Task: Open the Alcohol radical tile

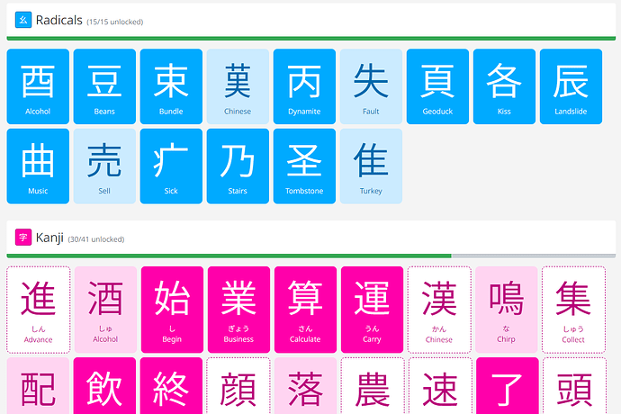Action: click(x=38, y=86)
